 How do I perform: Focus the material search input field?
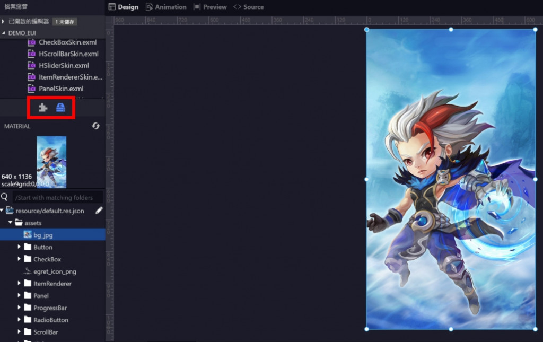coord(58,197)
